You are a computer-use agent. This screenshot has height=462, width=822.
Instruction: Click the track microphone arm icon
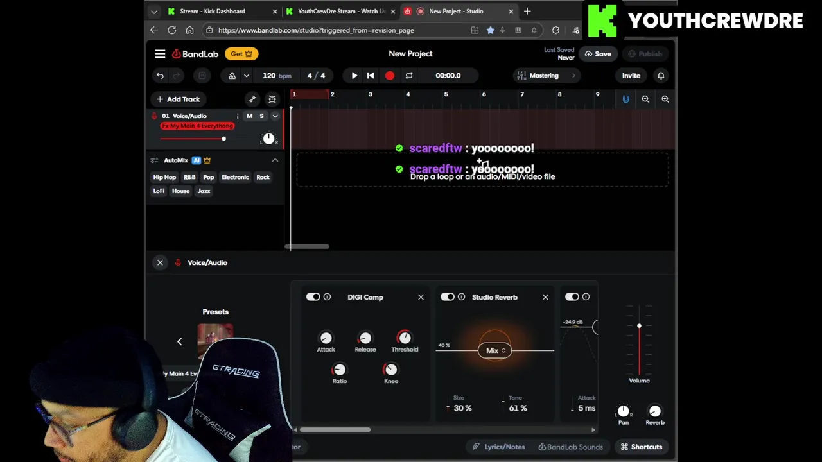(154, 116)
